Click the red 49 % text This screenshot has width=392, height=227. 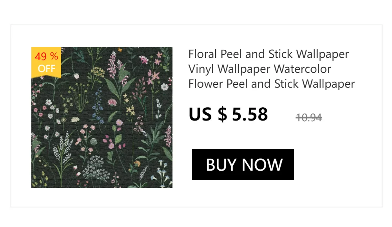(47, 56)
